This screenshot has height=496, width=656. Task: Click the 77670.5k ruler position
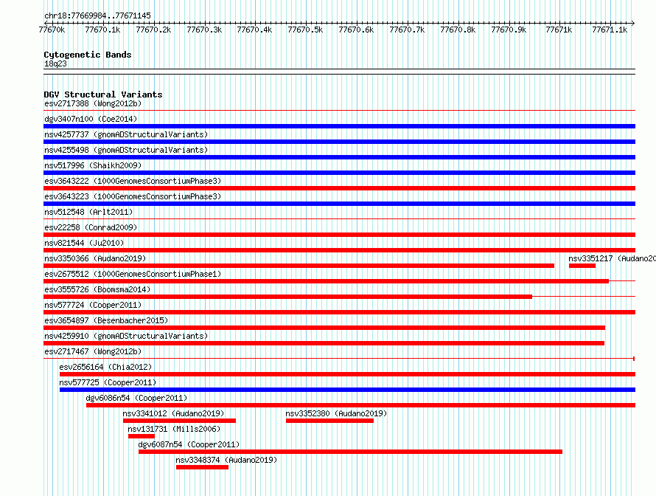click(305, 30)
